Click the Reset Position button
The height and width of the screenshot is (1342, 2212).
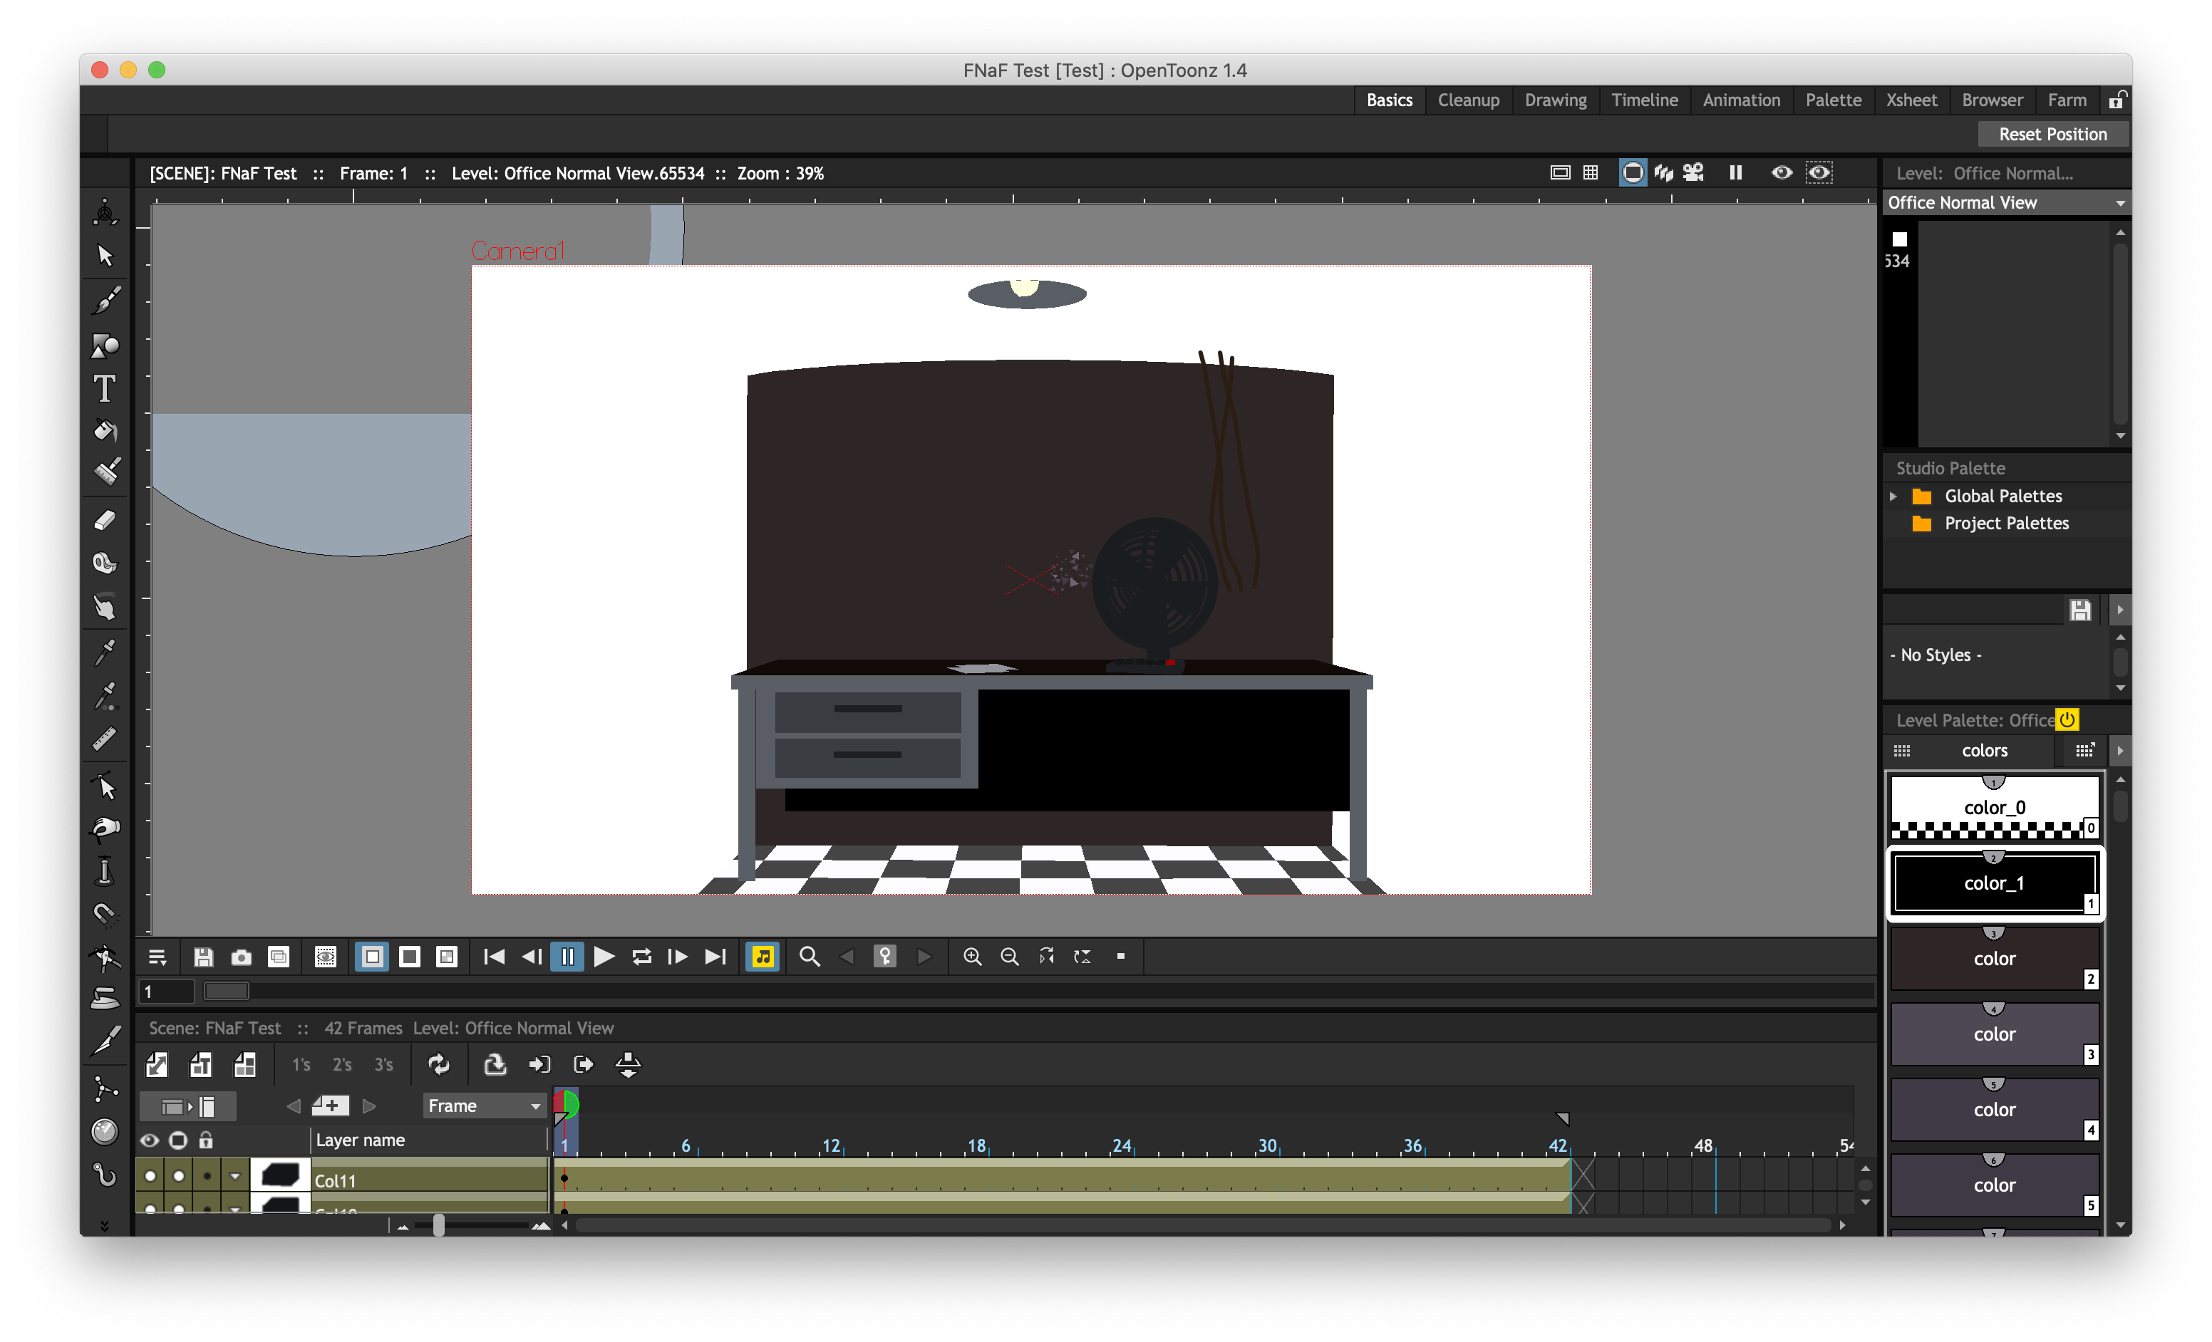click(2053, 132)
